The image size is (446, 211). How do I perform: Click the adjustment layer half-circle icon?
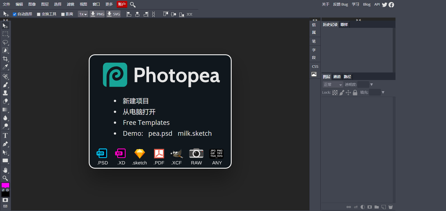coord(363,207)
